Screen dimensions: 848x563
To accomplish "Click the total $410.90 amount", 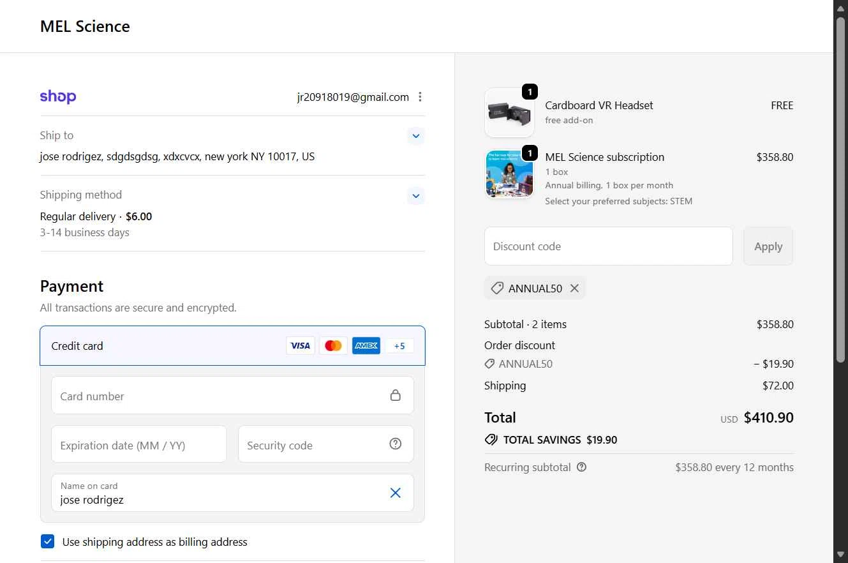I will click(769, 418).
